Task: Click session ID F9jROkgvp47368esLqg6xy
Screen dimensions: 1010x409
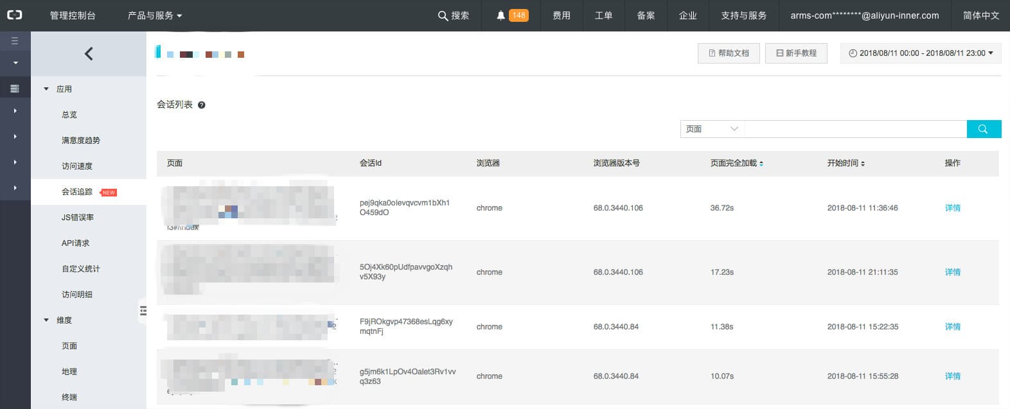Action: [x=406, y=326]
